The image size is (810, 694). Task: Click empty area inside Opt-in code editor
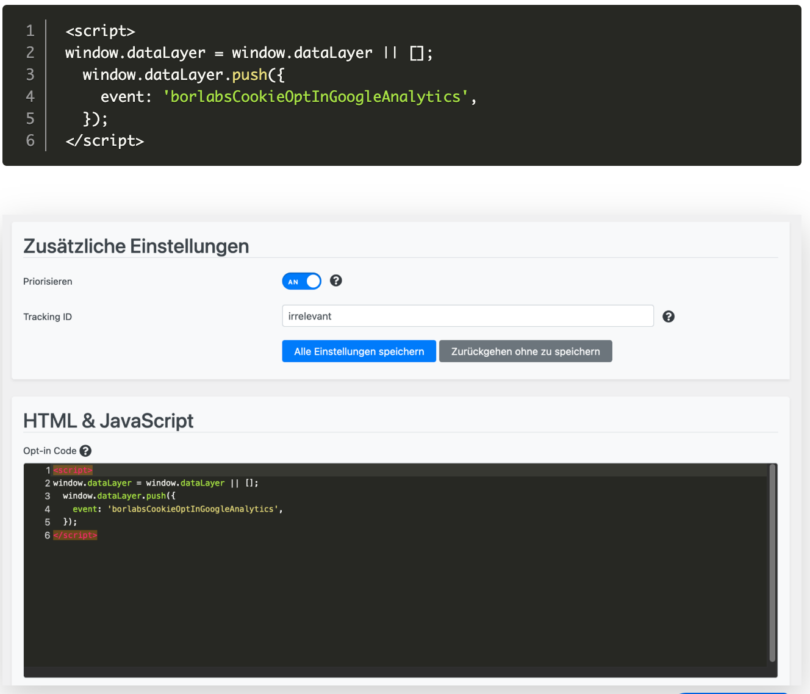[x=396, y=604]
